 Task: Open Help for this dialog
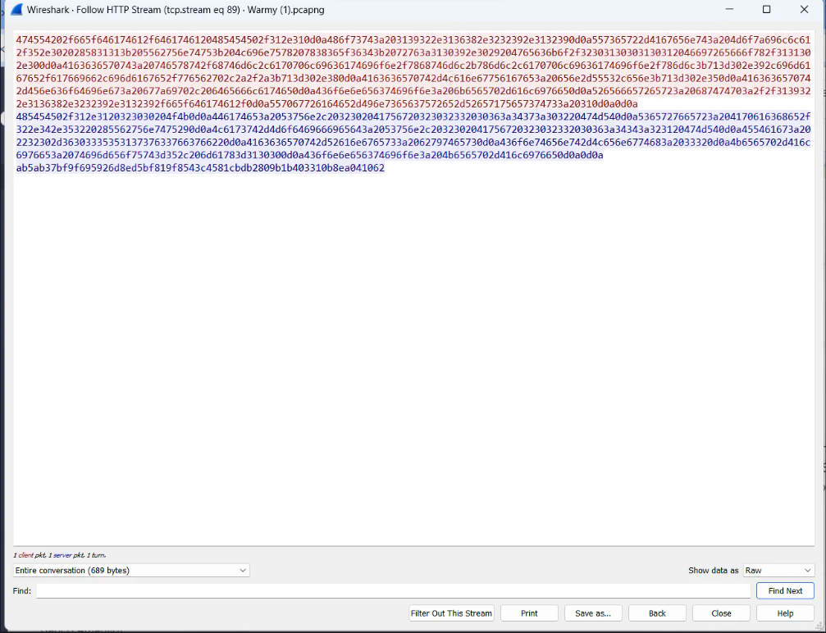tap(785, 613)
